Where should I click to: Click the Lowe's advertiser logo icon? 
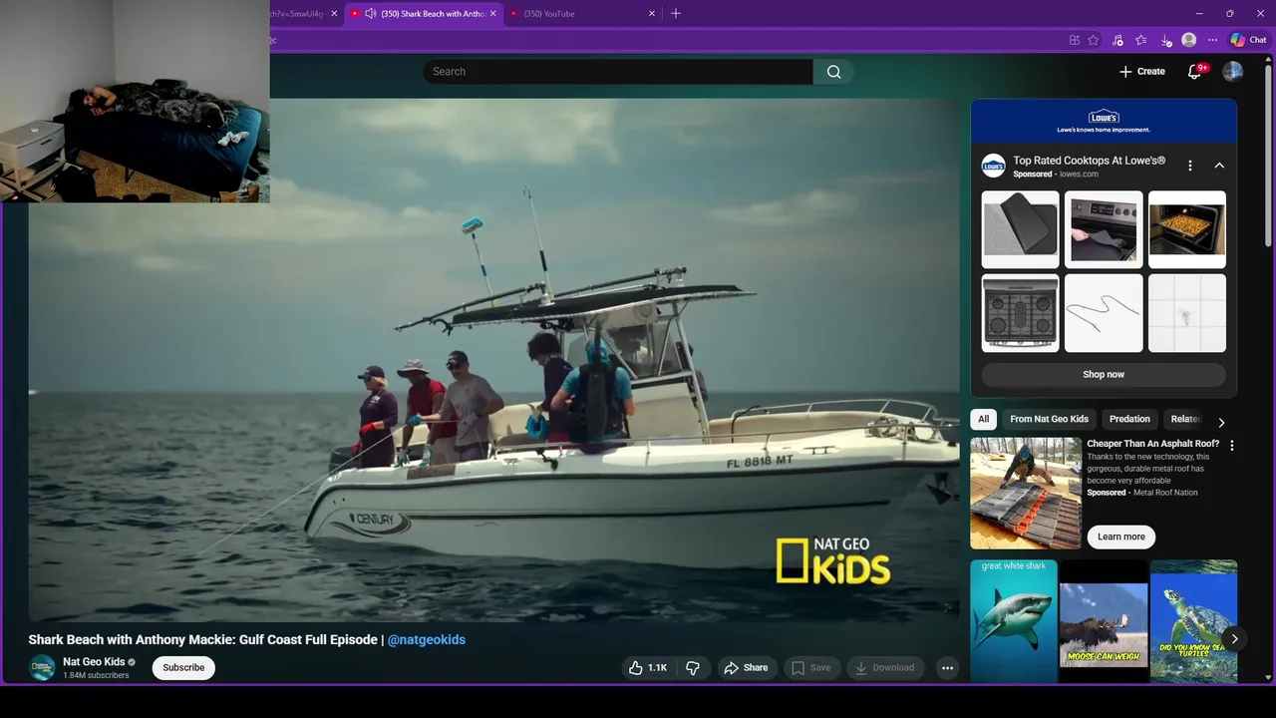993,167
